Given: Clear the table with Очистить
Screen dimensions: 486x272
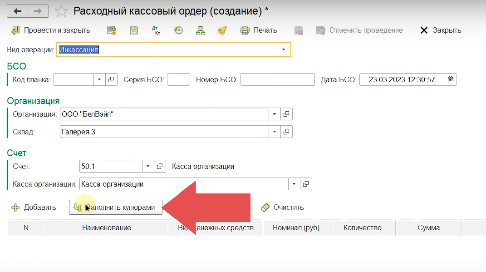Looking at the screenshot, I should [283, 208].
